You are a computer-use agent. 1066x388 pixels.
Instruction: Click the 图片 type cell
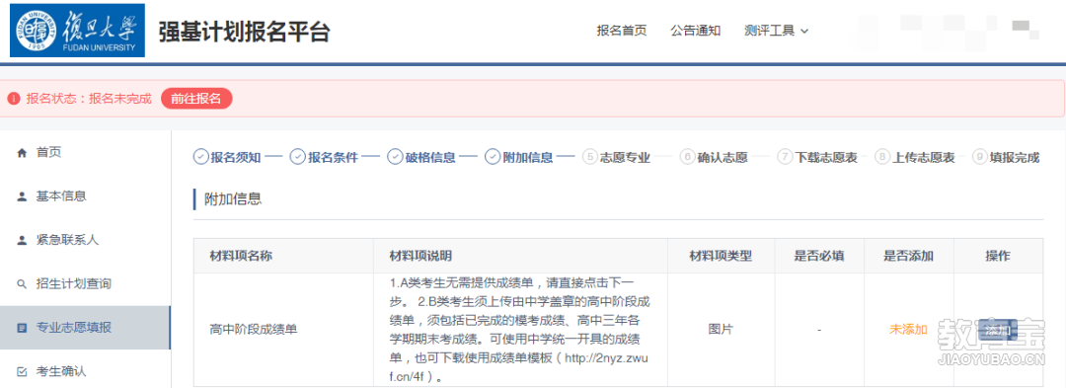pos(721,330)
